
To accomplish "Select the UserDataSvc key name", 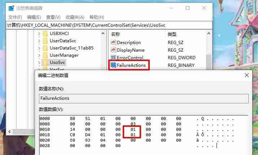I will point(63,41).
